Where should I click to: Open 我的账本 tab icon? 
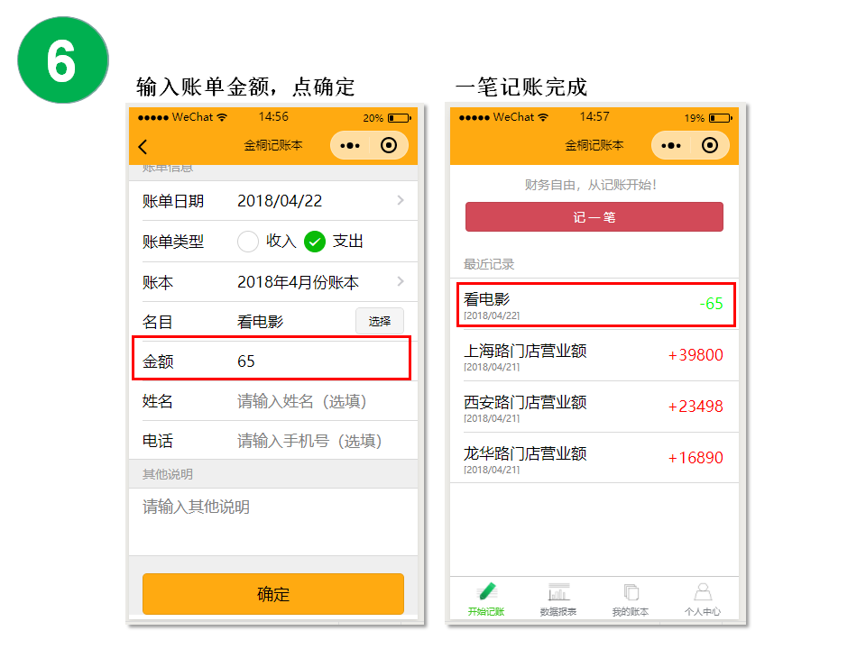pos(631,599)
